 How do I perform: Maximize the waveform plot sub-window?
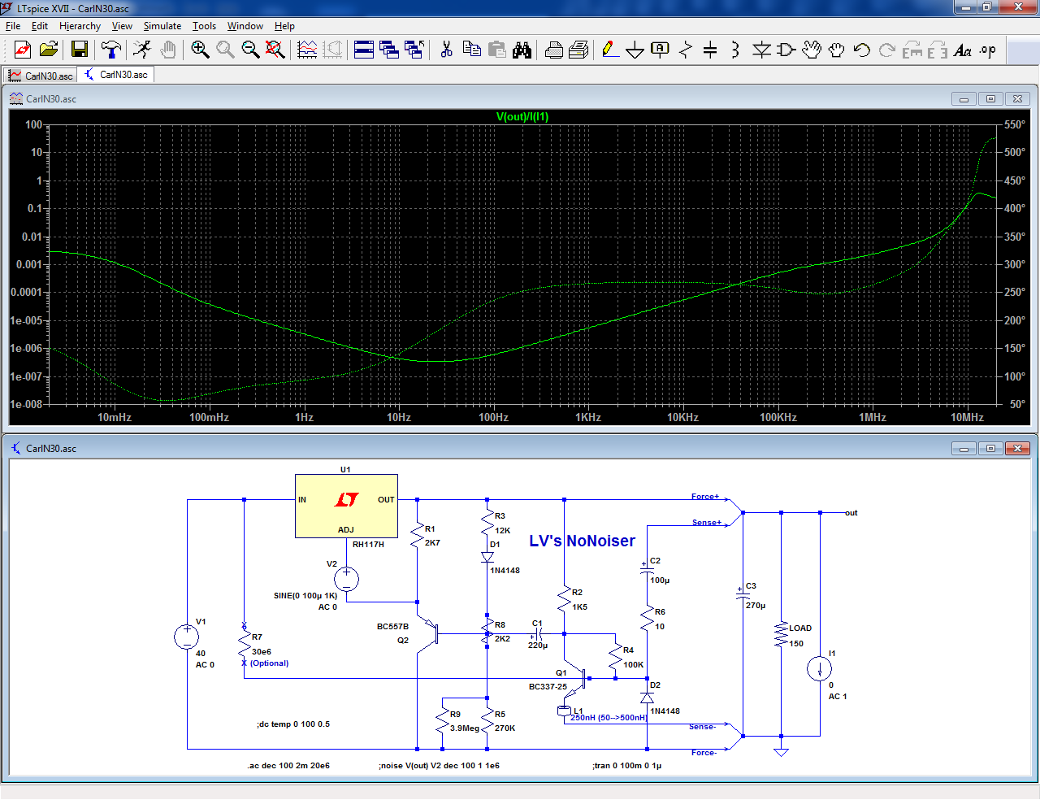point(990,98)
